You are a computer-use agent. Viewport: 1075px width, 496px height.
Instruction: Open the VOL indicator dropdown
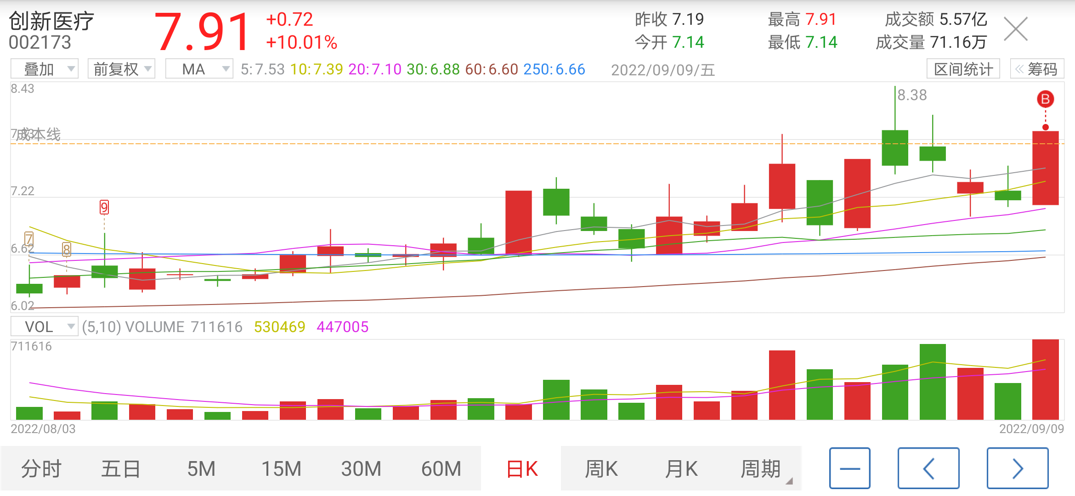click(45, 327)
